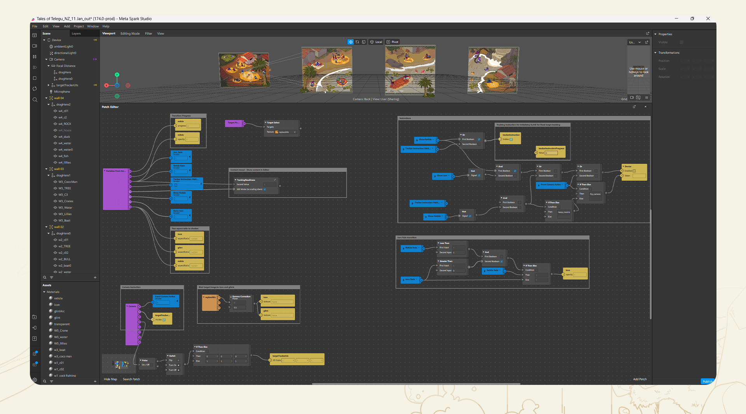Toggle Edit Mode (no scaling down) checkbox
This screenshot has width=746, height=414.
(265, 189)
